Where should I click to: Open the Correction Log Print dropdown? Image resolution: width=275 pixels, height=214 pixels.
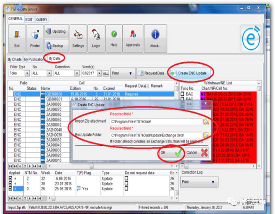(200, 182)
